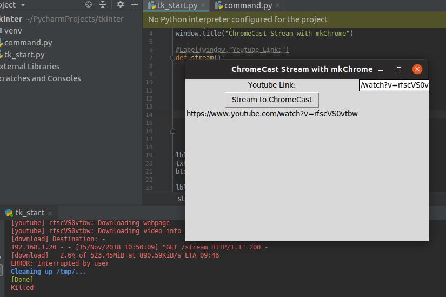The height and width of the screenshot is (297, 446).
Task: Select the tkinter project root folder
Action: (62, 19)
